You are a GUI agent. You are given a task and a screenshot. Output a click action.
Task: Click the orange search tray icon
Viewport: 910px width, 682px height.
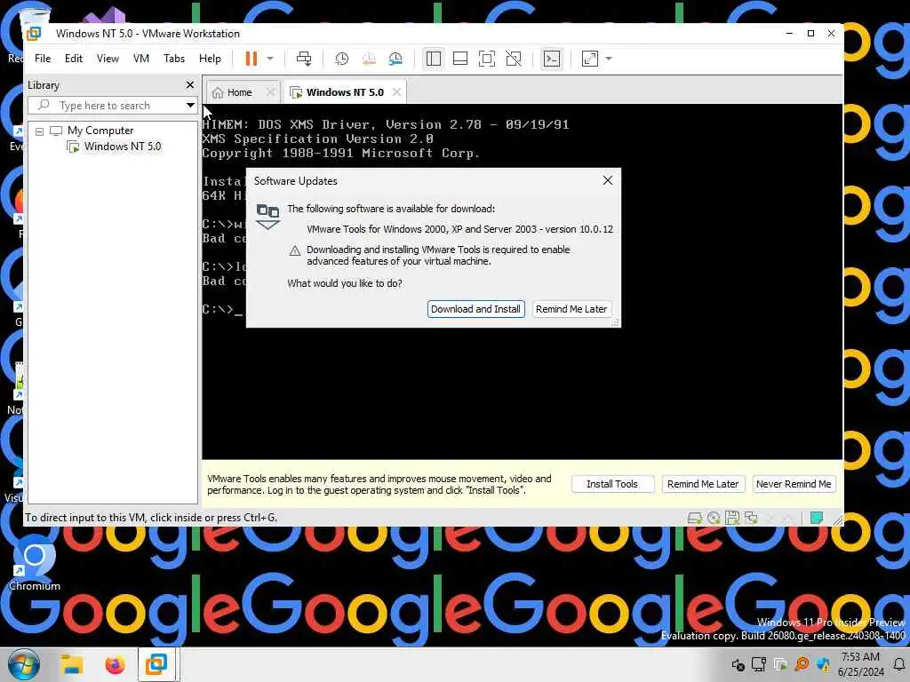(x=802, y=664)
